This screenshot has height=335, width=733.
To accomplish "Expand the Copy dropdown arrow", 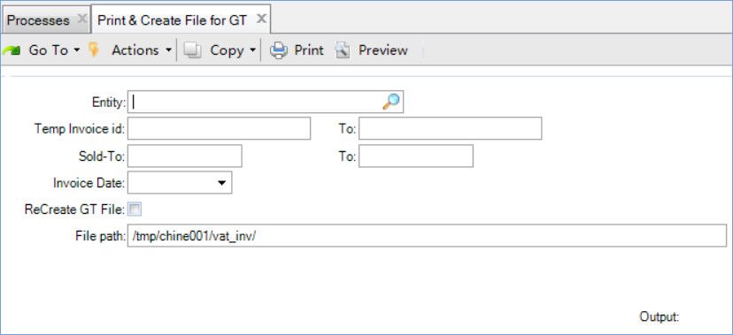I will pyautogui.click(x=252, y=50).
